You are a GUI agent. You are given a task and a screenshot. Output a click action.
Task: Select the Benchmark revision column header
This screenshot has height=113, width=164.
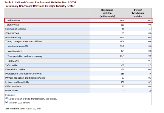[x=107, y=13]
